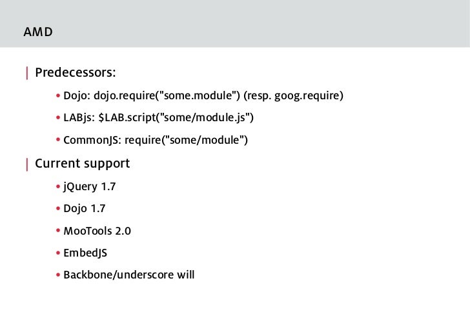
Task: Click the red bar beside Predecessors
Action: [27, 73]
